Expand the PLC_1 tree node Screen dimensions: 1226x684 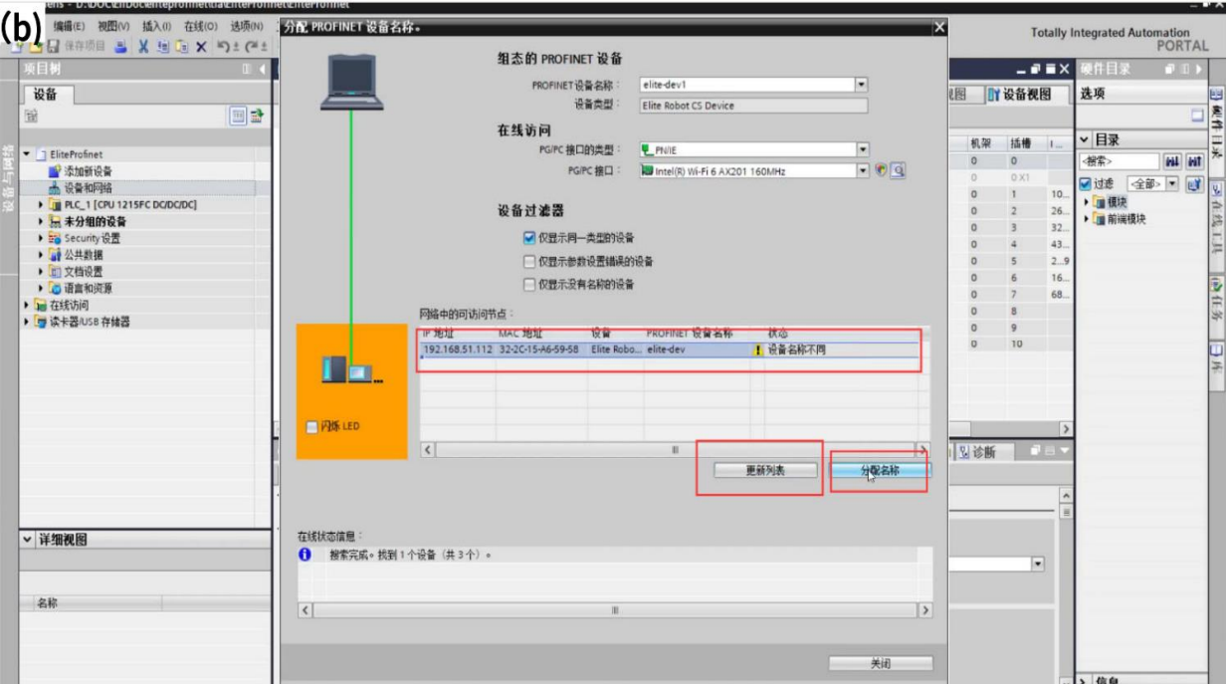coord(41,205)
